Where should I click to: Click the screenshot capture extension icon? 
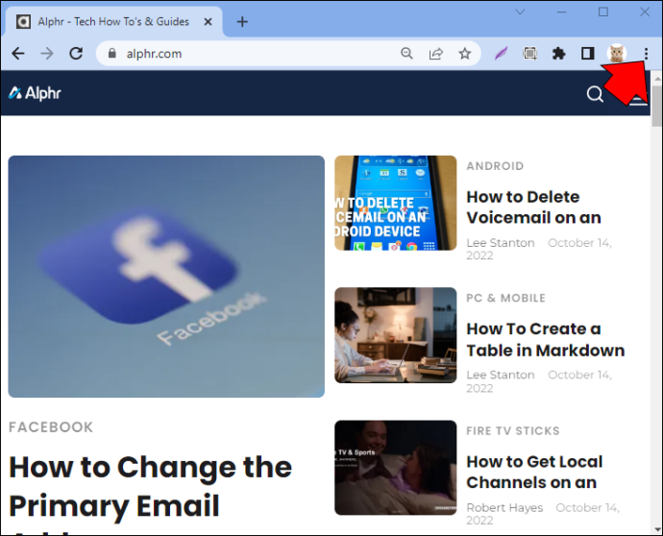(529, 53)
